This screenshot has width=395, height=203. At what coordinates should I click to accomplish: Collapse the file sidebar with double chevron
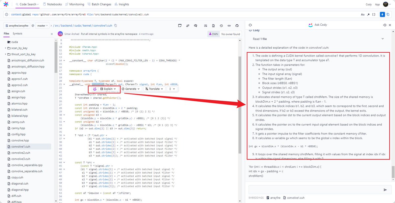(x=52, y=34)
